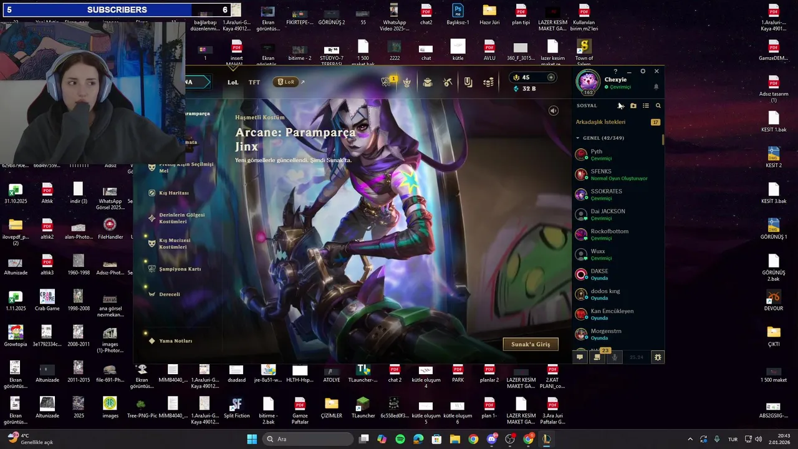Open the chat bubble icon at panel bottom
The width and height of the screenshot is (798, 449).
pos(580,357)
